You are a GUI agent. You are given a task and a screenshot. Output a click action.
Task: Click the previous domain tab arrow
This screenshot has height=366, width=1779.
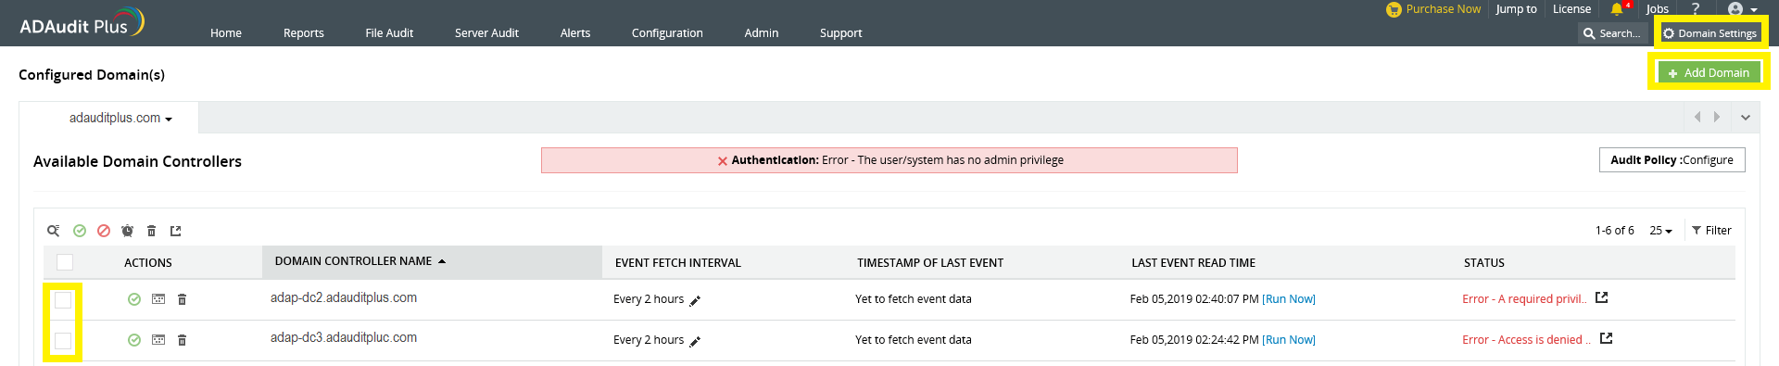tap(1697, 117)
